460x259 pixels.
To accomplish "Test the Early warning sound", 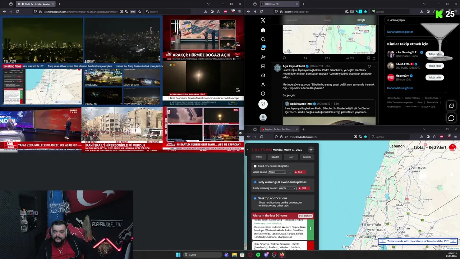I will click(x=304, y=188).
